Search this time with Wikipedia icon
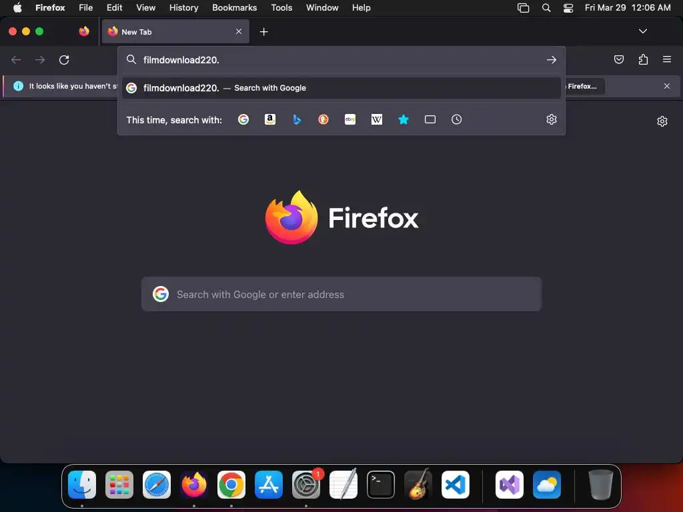 point(377,119)
